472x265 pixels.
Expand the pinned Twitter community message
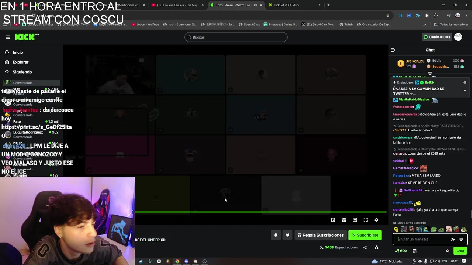465,90
